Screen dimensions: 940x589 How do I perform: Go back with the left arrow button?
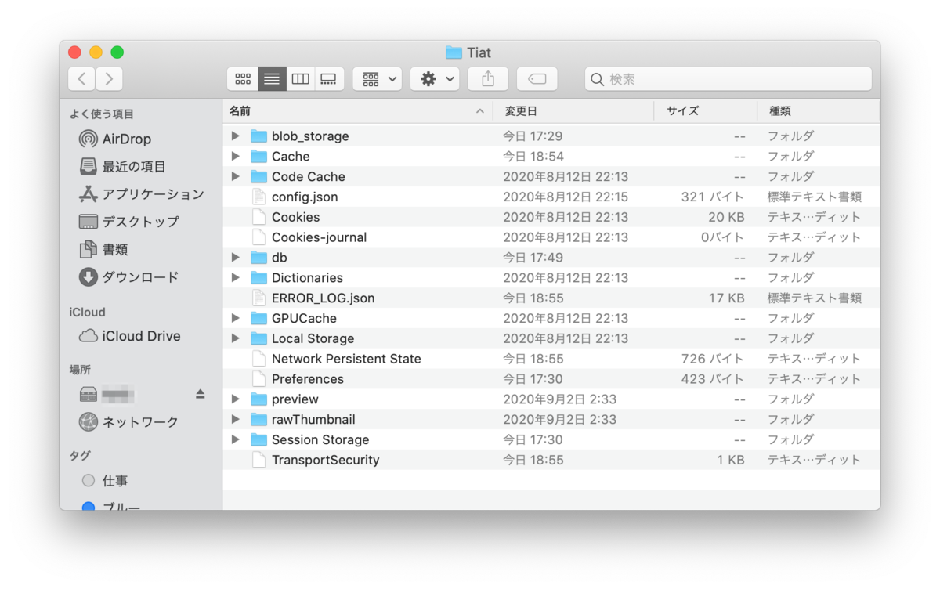click(x=81, y=78)
